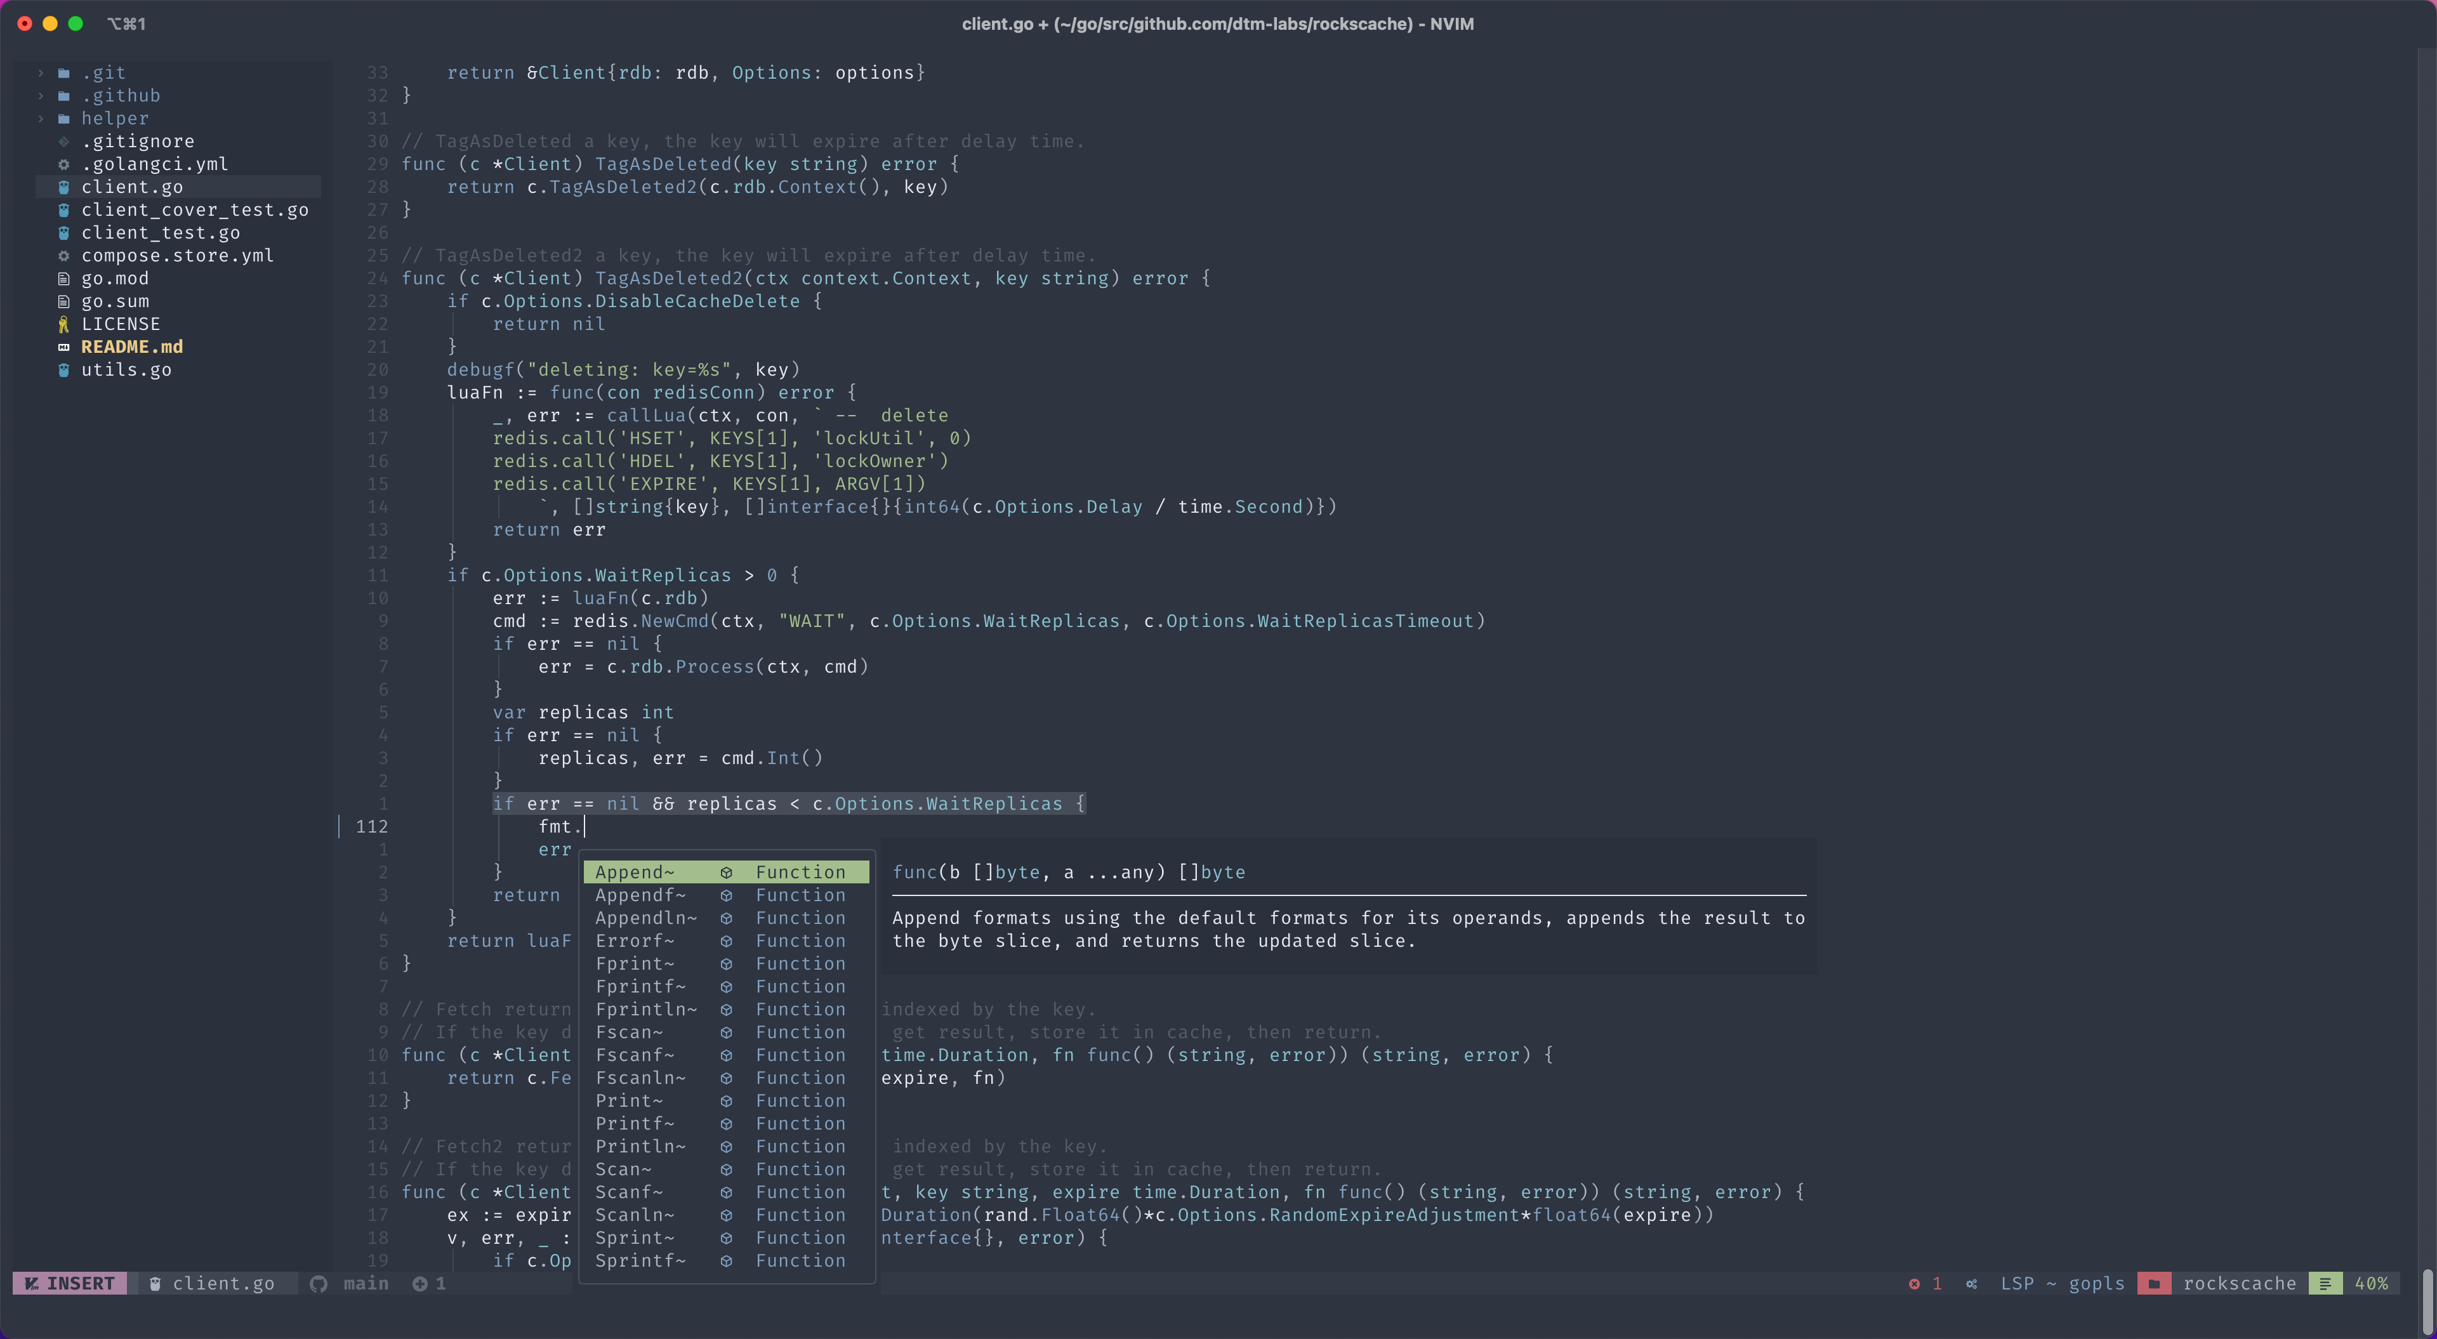This screenshot has height=1339, width=2437.
Task: Click the red folder icon near rockscache
Action: point(2154,1284)
